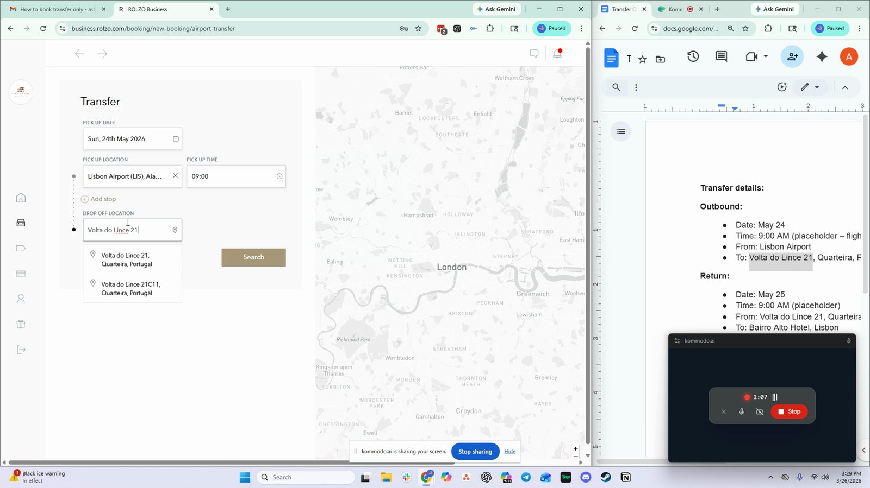The height and width of the screenshot is (488, 870).
Task: Open the tag icon in ROLZO sidebar
Action: pos(21,248)
